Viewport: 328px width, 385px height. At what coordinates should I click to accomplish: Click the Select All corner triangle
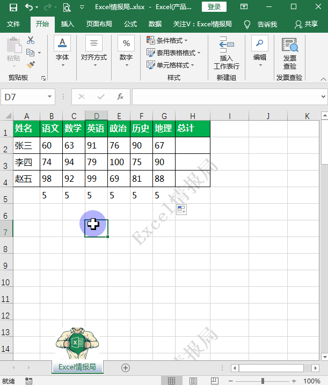[8, 116]
